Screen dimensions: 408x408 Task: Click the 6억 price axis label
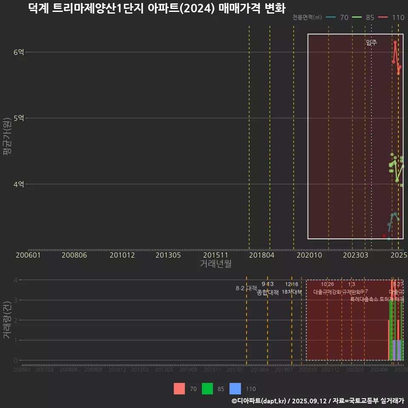pyautogui.click(x=19, y=52)
